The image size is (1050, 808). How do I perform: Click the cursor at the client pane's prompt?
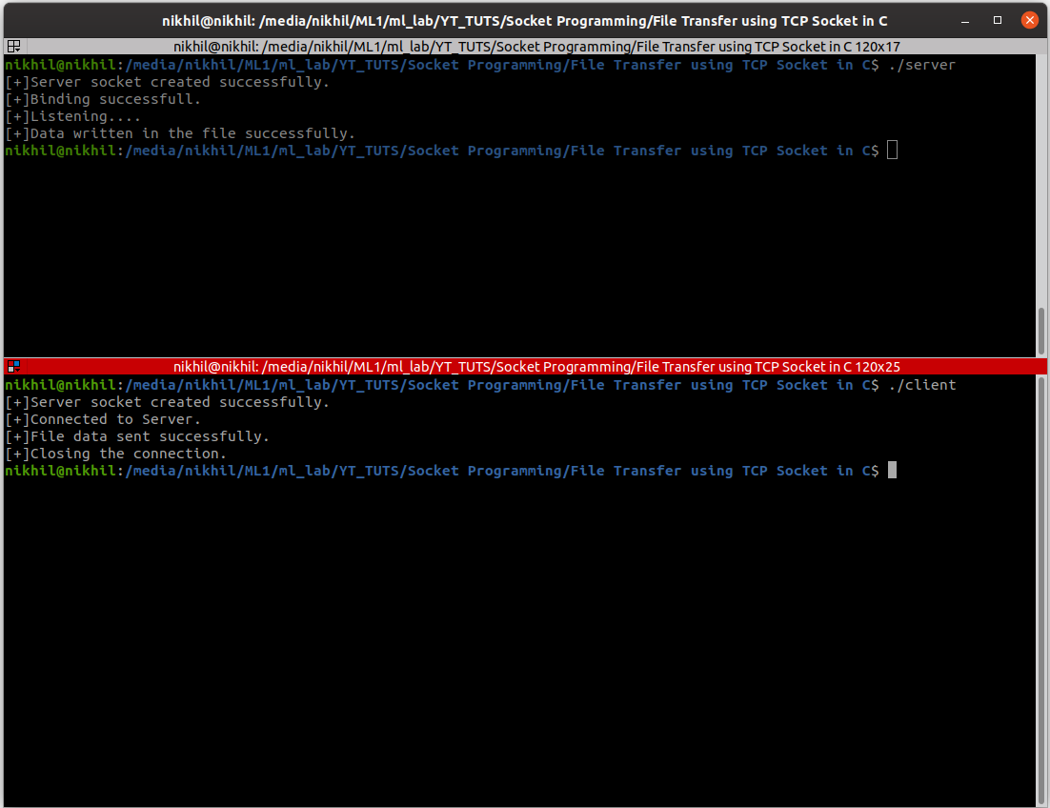pyautogui.click(x=892, y=470)
